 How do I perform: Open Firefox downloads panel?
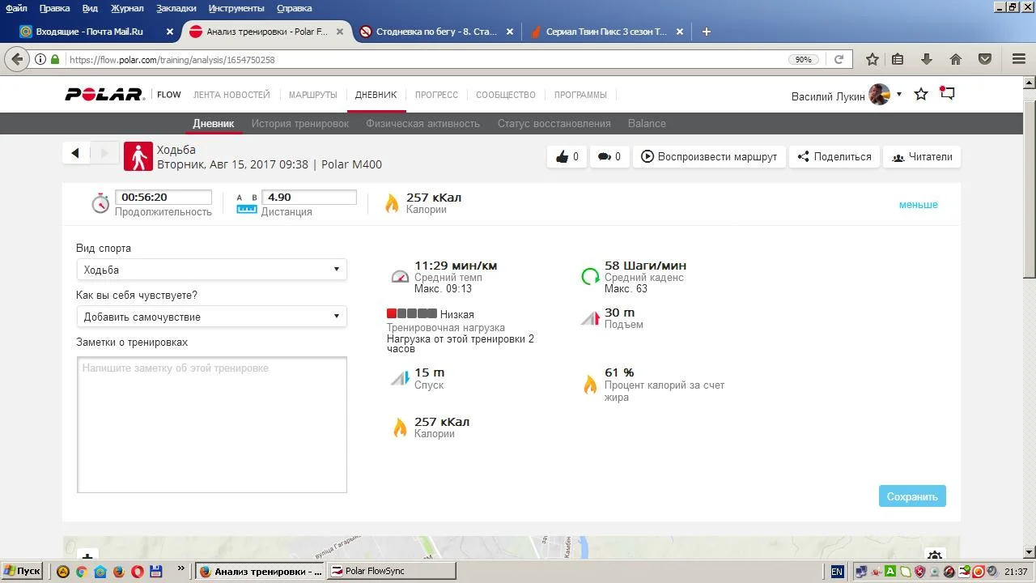tap(927, 59)
